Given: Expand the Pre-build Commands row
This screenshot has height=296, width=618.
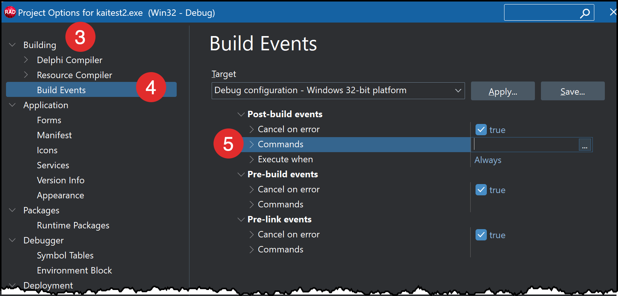Looking at the screenshot, I should [x=252, y=204].
